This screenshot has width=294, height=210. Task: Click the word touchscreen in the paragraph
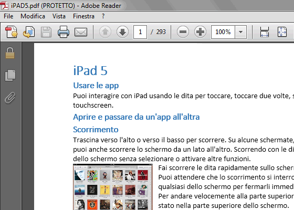93,106
